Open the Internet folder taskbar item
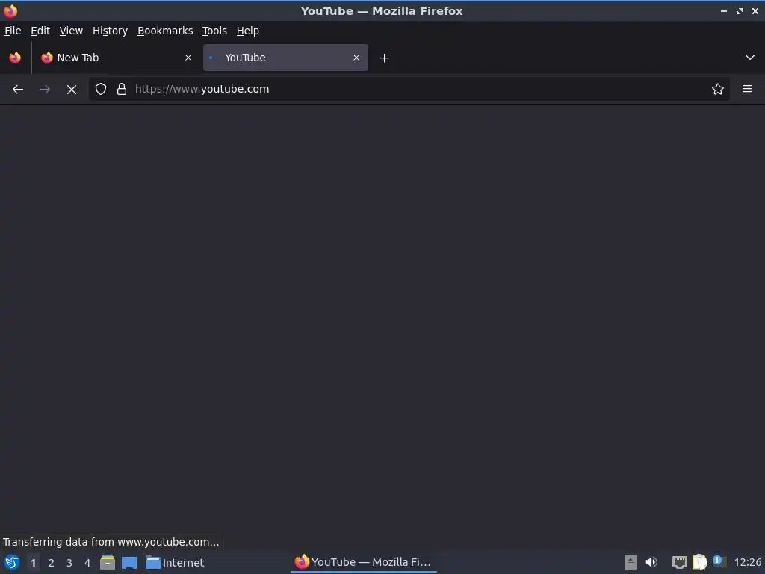Screen dimensions: 765x574 (x=175, y=563)
